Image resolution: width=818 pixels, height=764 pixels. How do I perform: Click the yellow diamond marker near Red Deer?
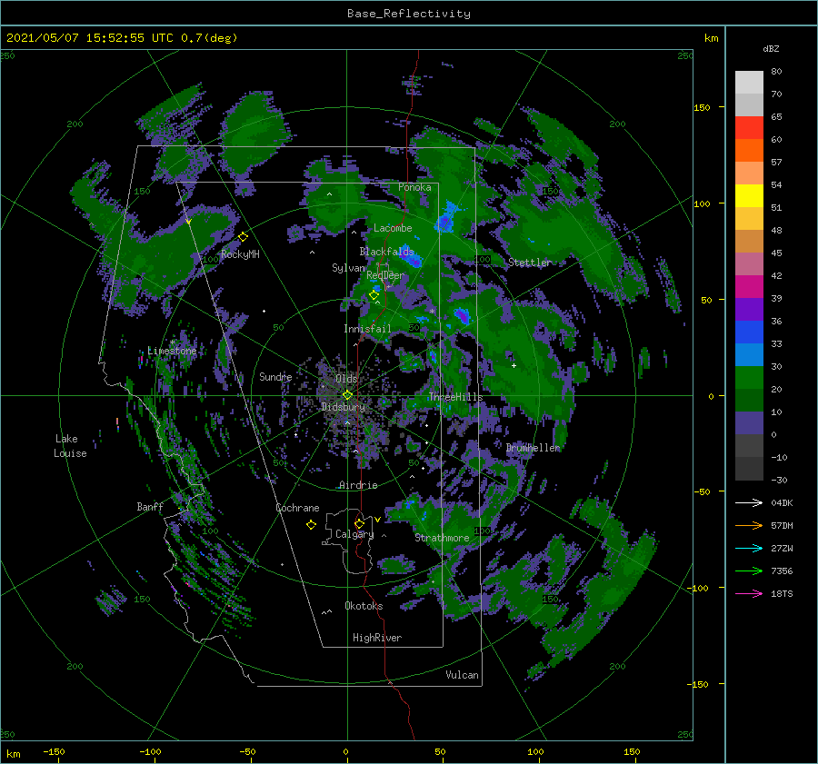pyautogui.click(x=374, y=295)
